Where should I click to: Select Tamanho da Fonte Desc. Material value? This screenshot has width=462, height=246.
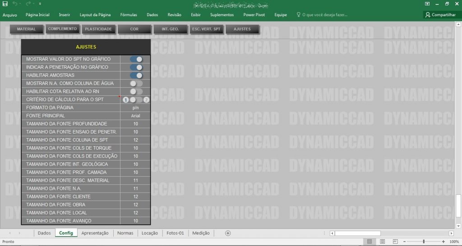tap(135, 180)
